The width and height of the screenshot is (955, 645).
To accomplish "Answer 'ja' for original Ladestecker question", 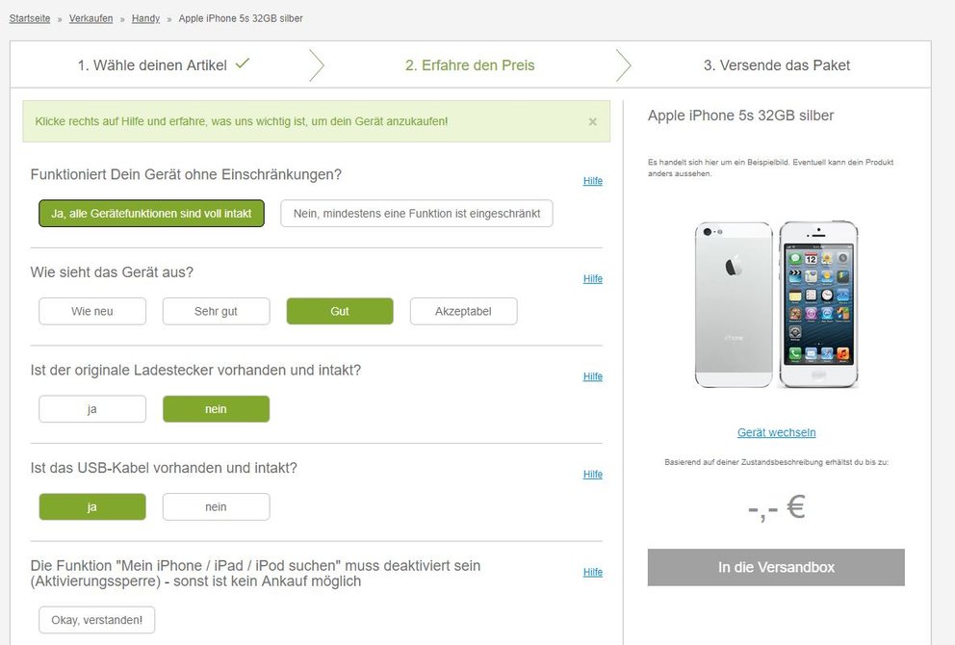I will click(x=92, y=409).
